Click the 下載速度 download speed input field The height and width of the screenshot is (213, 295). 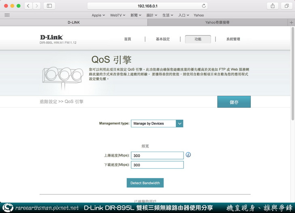pos(157,165)
